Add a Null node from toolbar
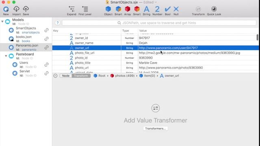The height and width of the screenshot is (146, 260). pyautogui.click(x=176, y=9)
